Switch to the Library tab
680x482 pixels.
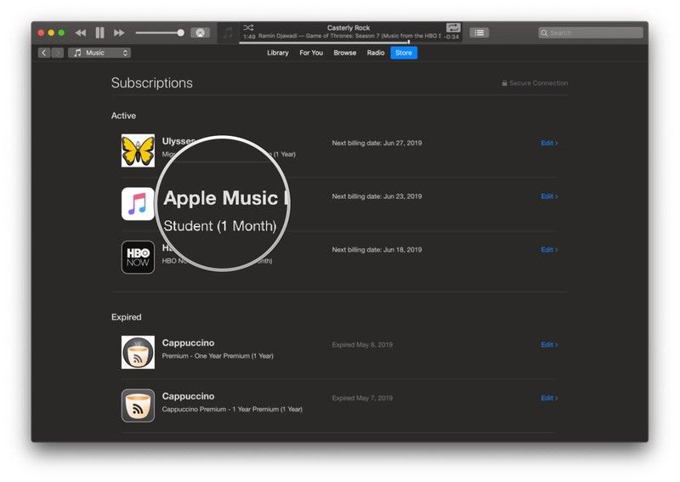tap(278, 53)
